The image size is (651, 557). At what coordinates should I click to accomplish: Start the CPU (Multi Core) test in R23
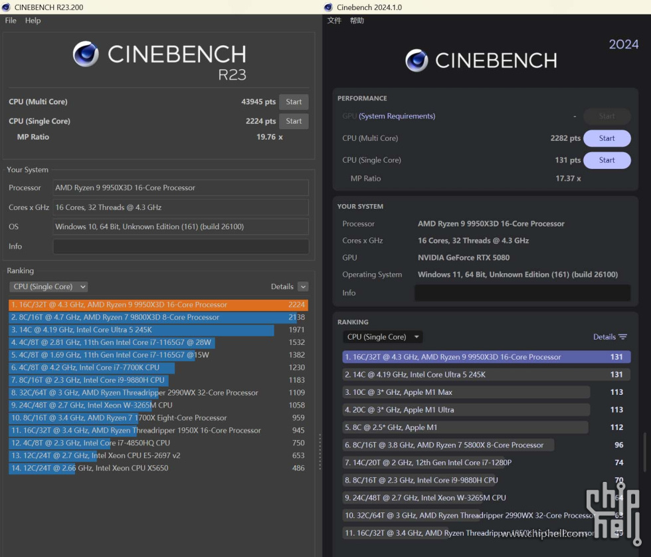click(x=294, y=102)
